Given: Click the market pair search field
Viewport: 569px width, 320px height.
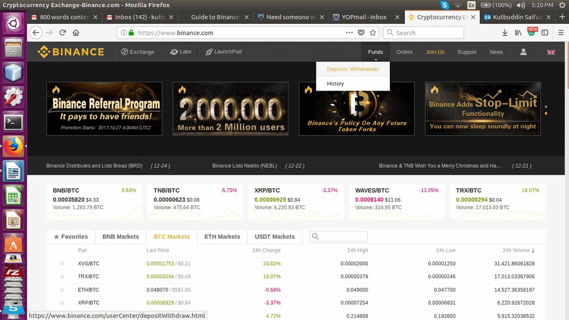Looking at the screenshot, I should (x=338, y=236).
